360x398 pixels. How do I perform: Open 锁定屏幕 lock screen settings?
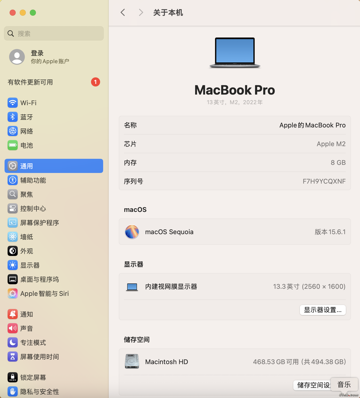(x=54, y=377)
